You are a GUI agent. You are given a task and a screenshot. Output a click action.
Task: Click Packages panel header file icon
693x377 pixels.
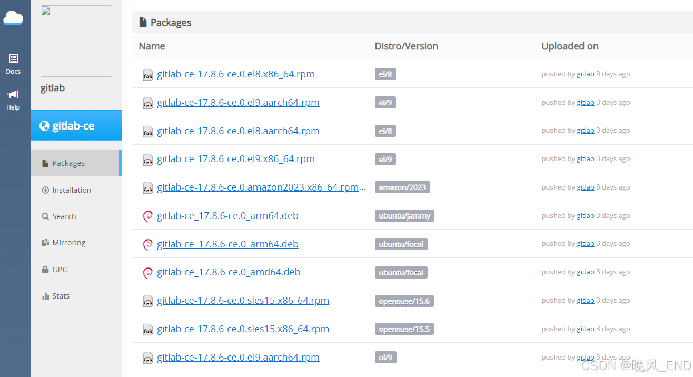click(143, 22)
